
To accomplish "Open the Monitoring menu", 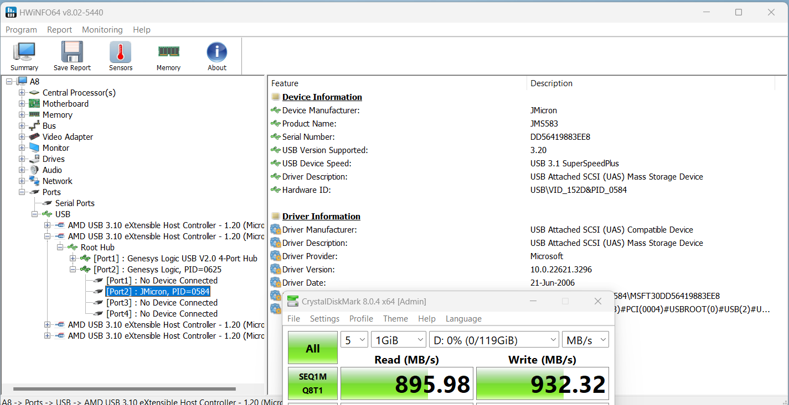I will coord(102,30).
